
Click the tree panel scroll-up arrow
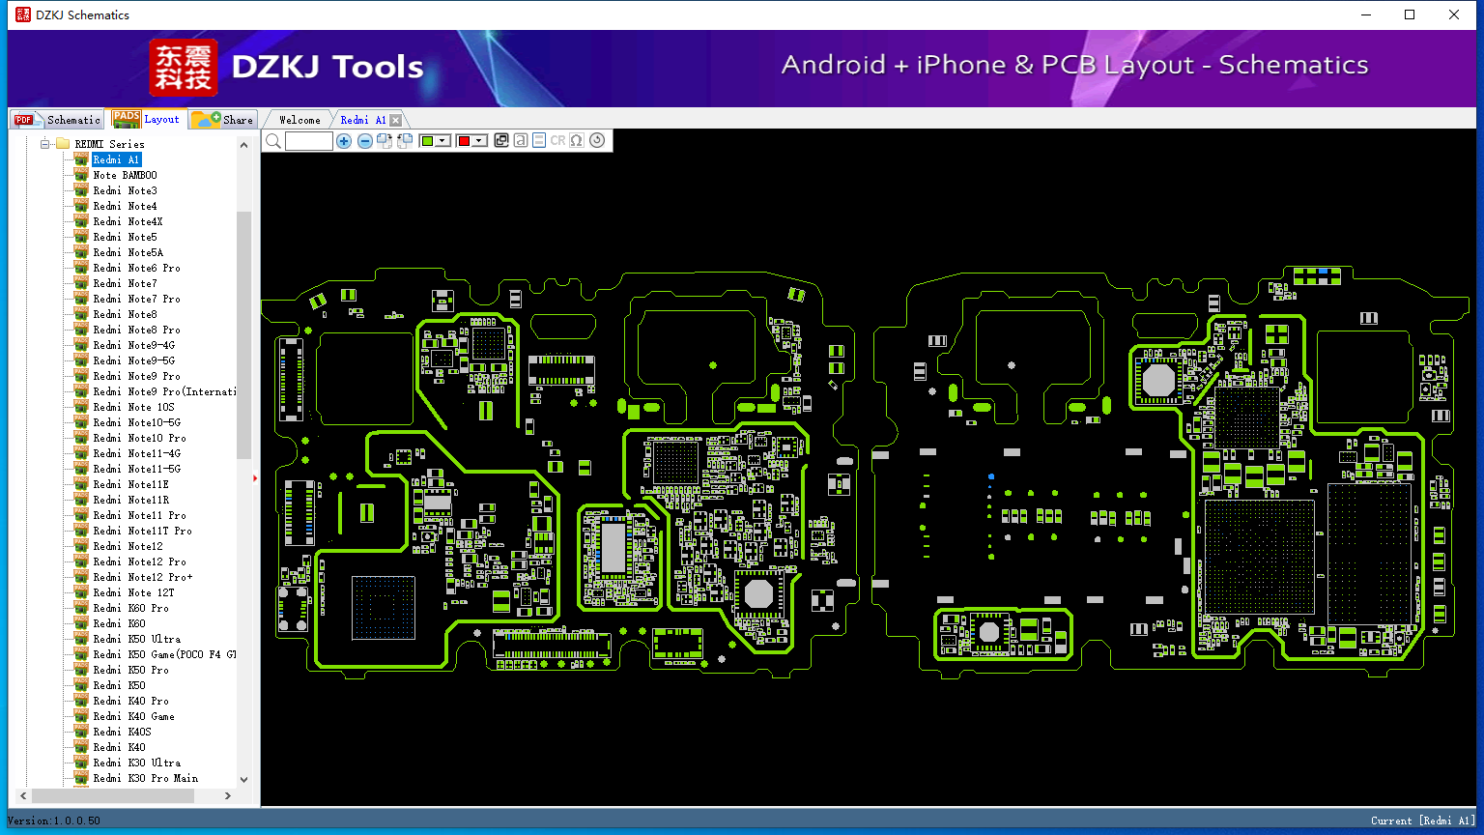[243, 145]
